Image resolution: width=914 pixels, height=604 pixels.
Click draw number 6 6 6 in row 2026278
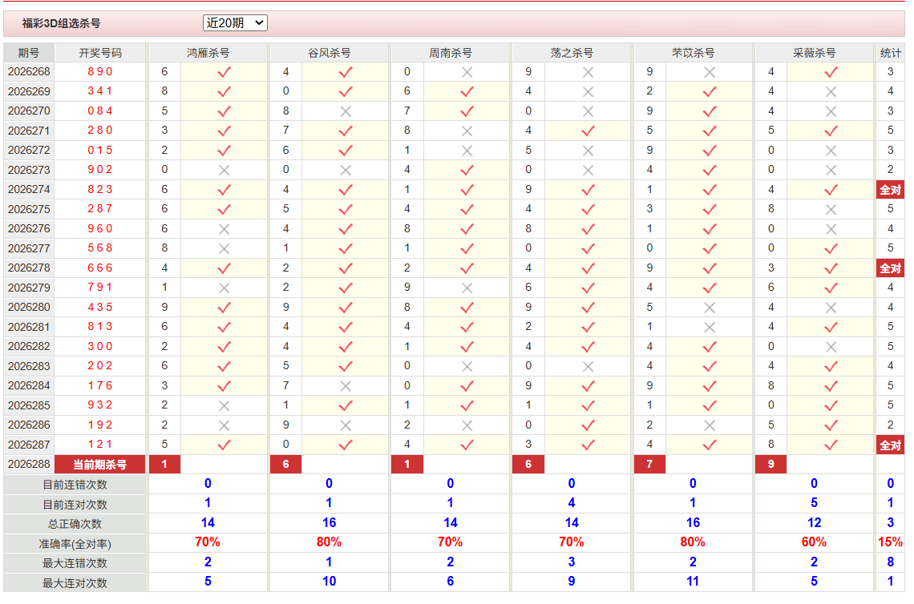tap(100, 268)
